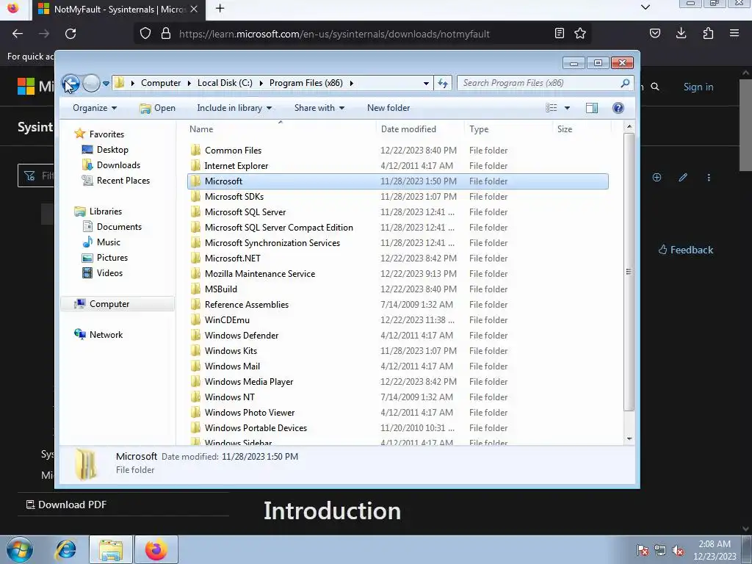752x564 pixels.
Task: Open the Include in library menu
Action: click(234, 108)
